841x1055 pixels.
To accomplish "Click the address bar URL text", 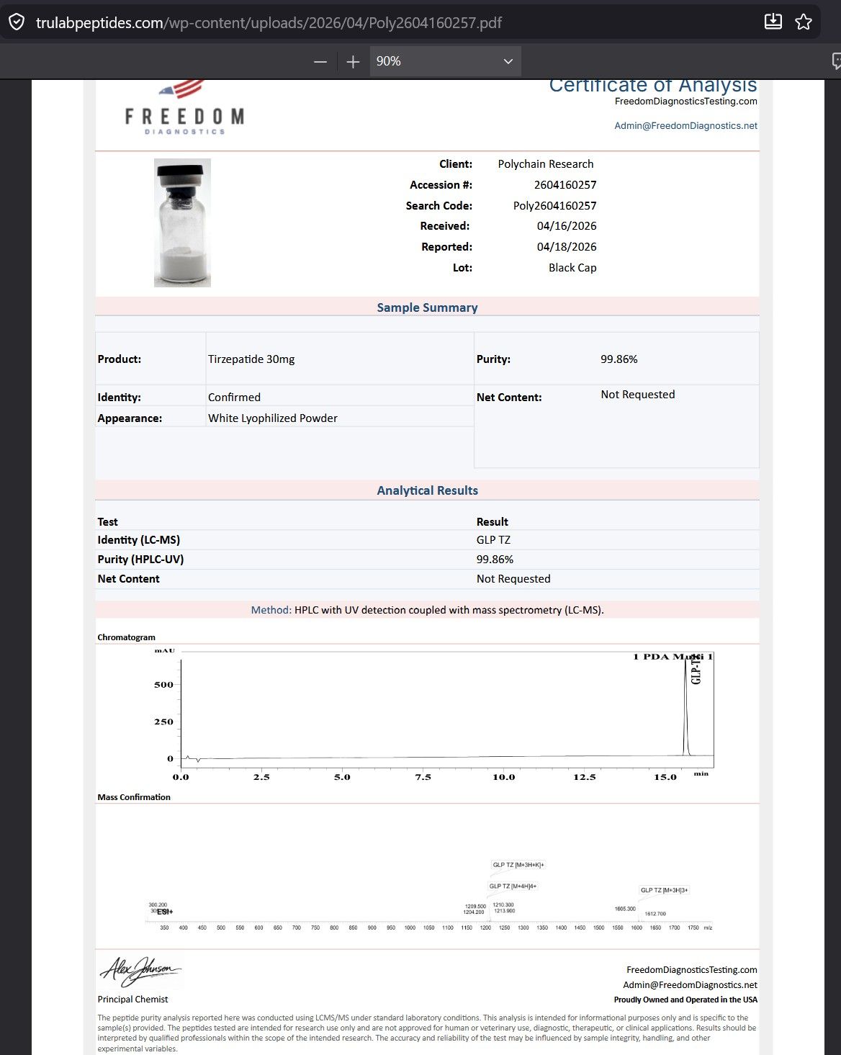I will click(x=269, y=22).
